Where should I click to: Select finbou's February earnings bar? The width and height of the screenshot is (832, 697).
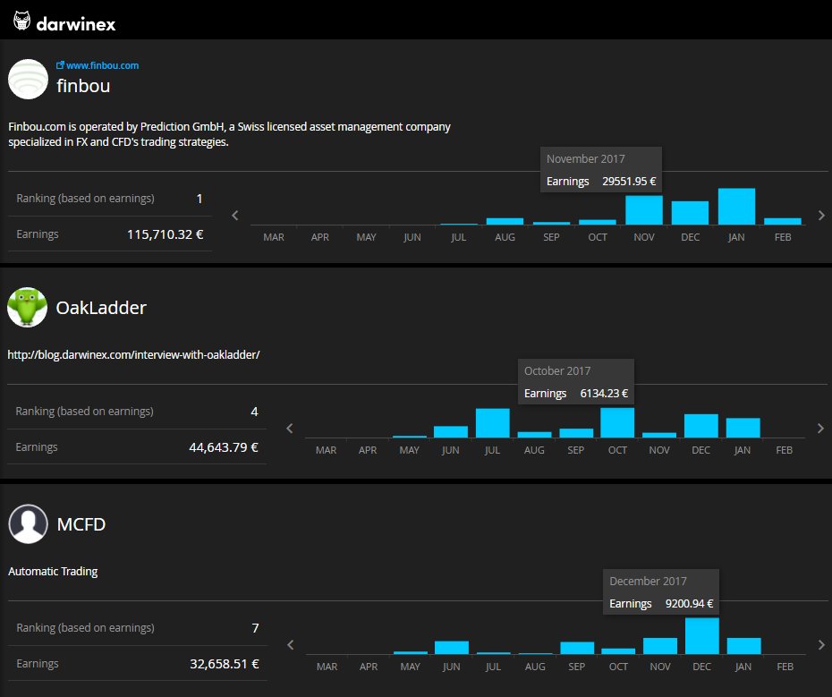point(783,221)
